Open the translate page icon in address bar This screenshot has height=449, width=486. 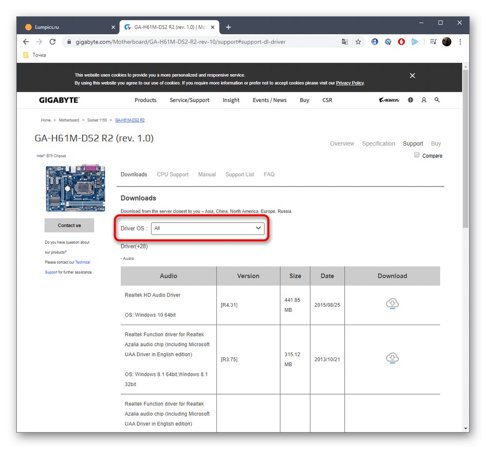coord(345,42)
